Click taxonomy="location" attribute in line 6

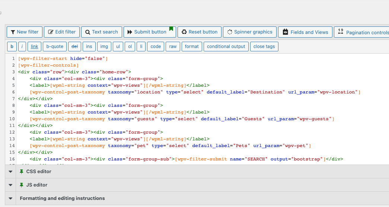pyautogui.click(x=135, y=92)
